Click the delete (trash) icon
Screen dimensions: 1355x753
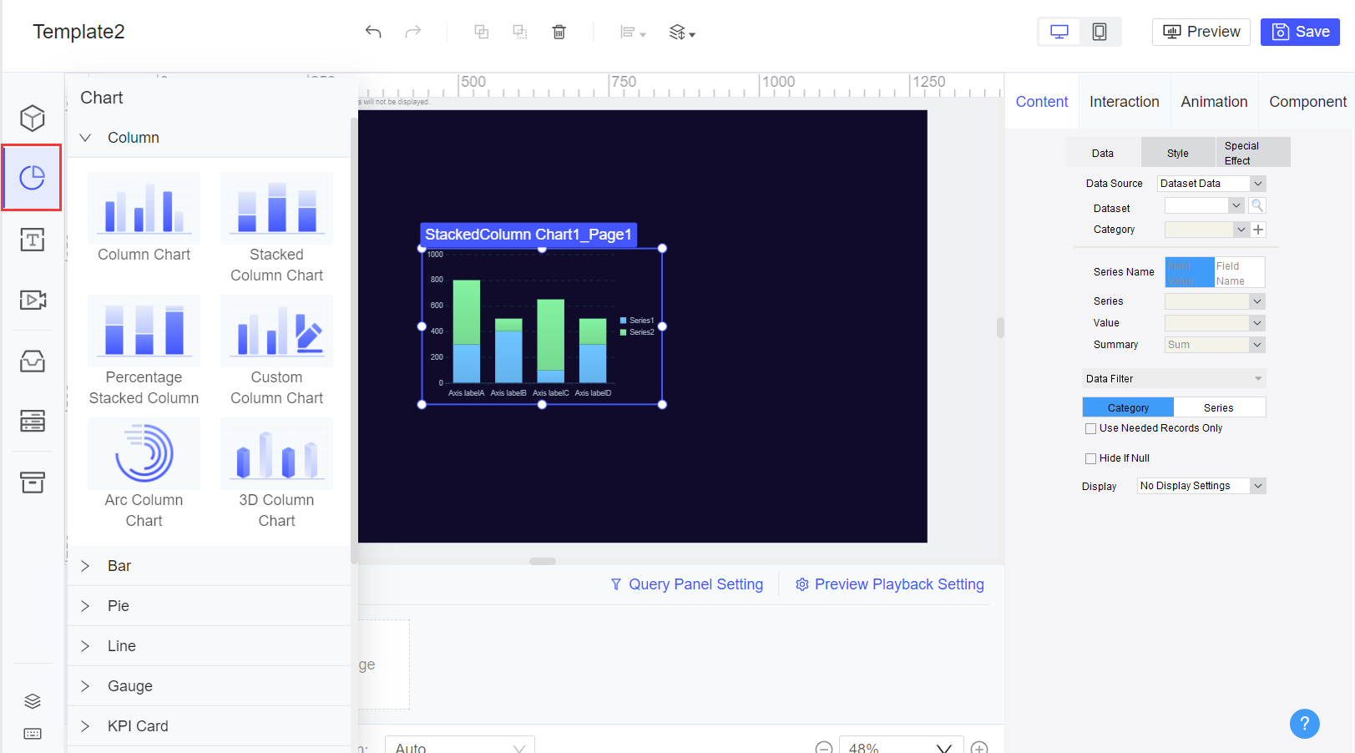(x=559, y=31)
